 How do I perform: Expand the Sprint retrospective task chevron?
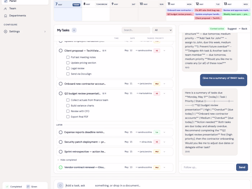[164, 152]
